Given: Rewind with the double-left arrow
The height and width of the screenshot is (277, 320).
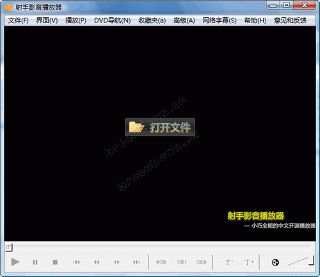Looking at the screenshot, I should 97,262.
